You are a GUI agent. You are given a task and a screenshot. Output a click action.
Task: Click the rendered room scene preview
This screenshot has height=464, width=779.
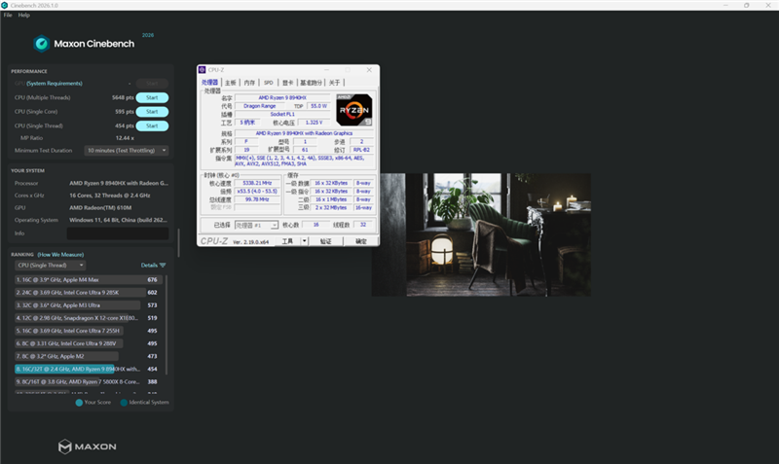pos(481,234)
